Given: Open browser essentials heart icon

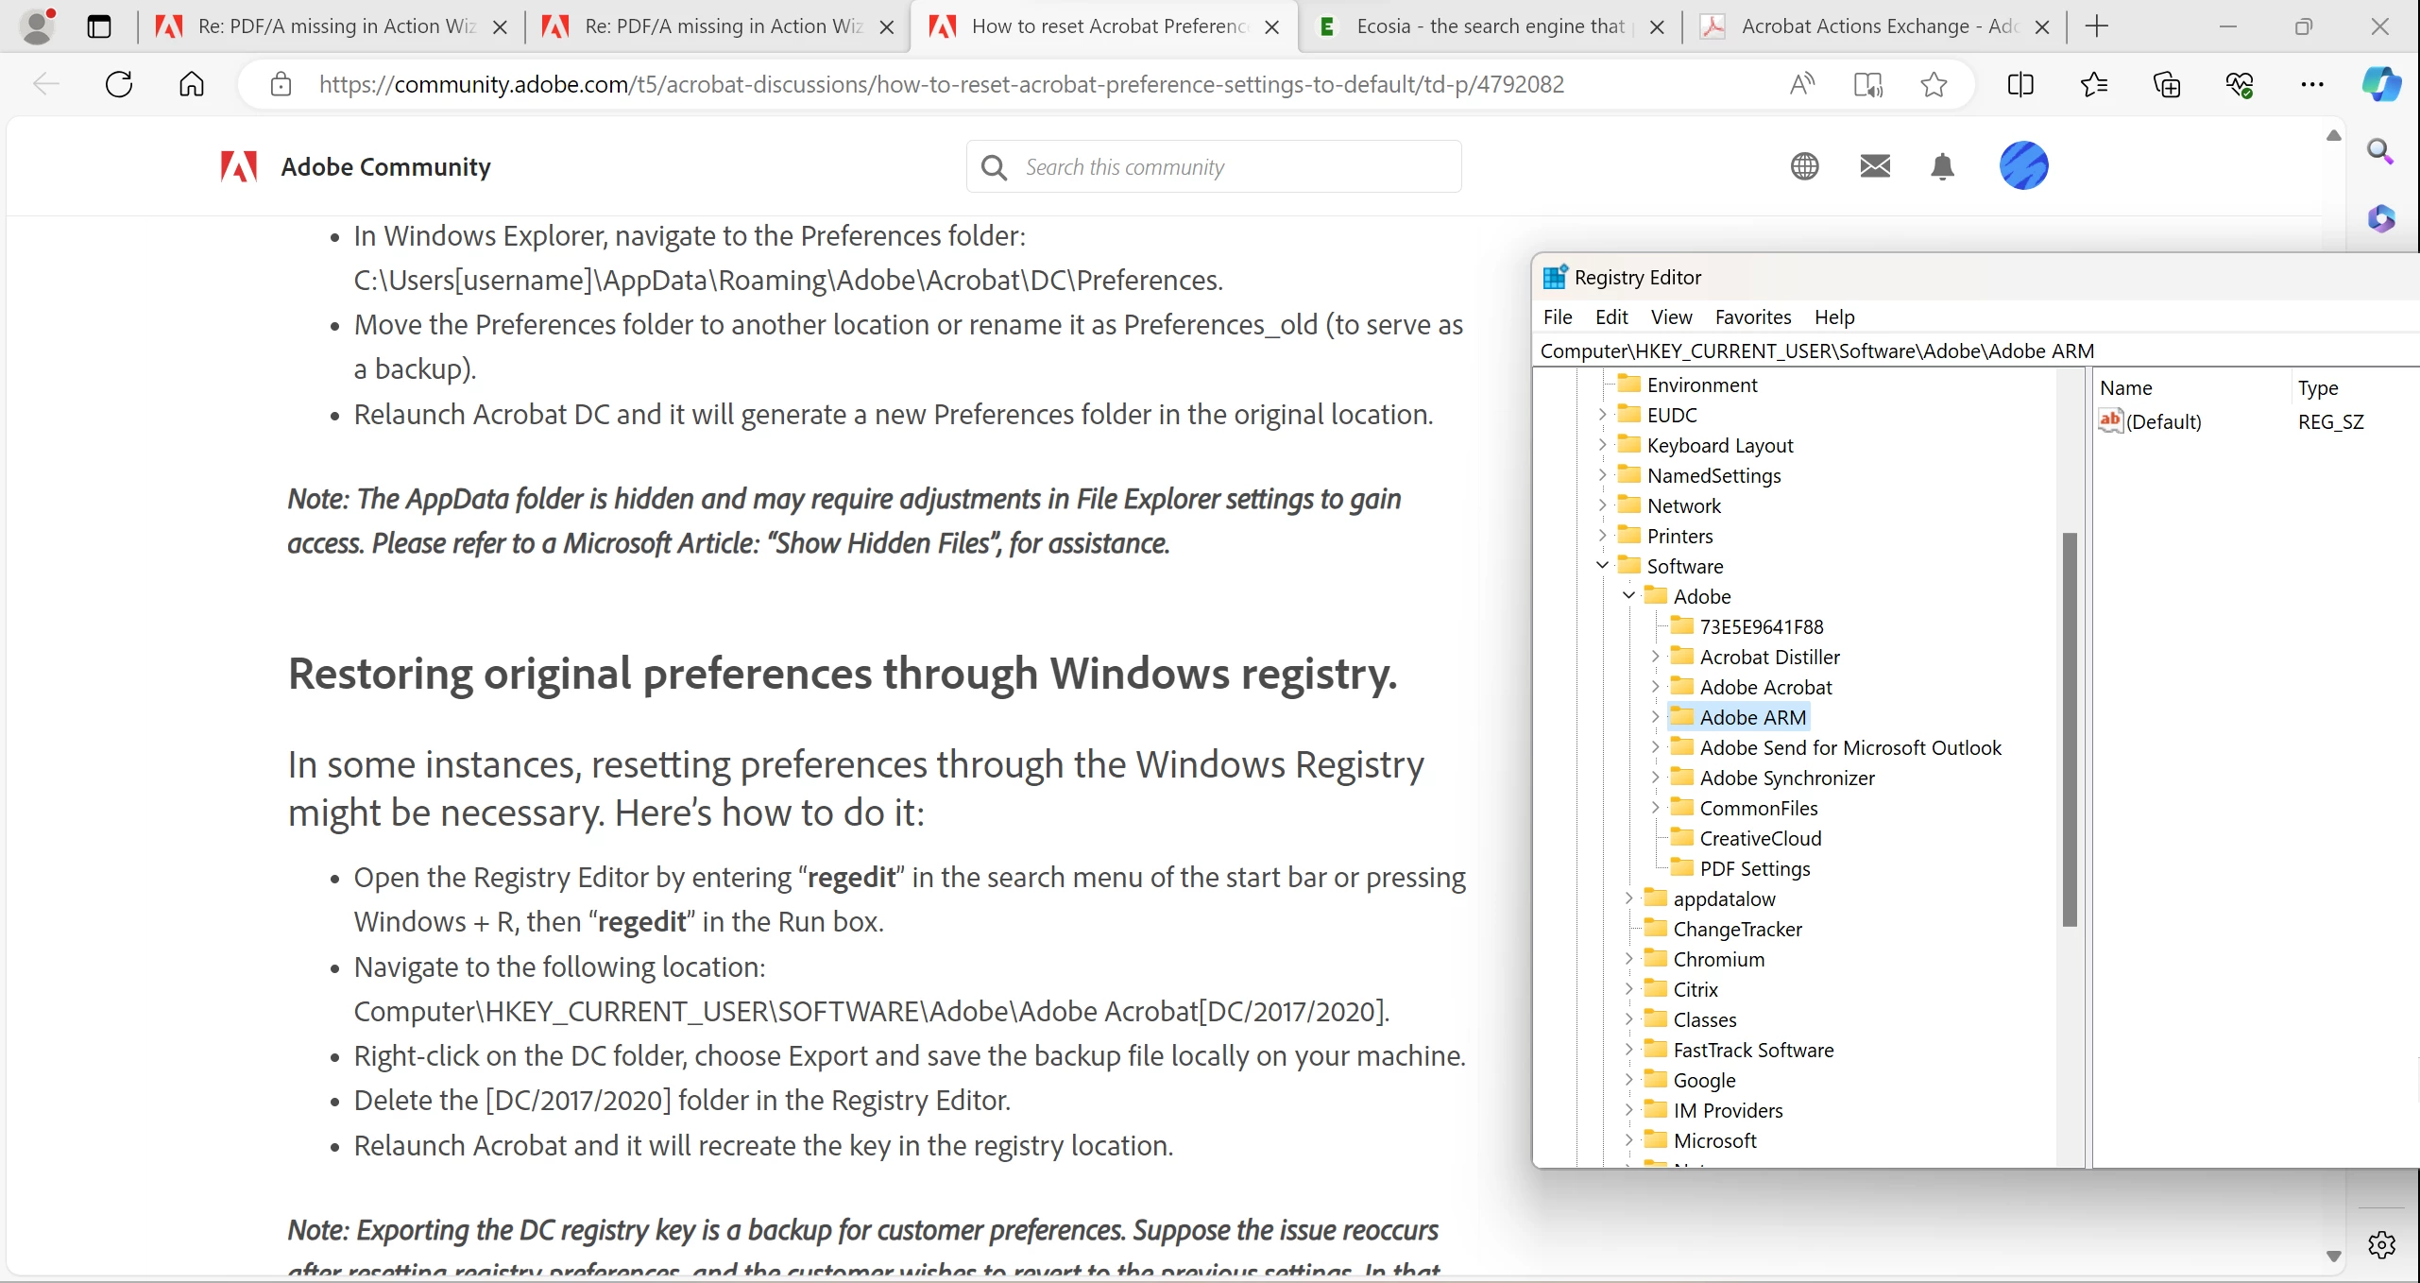Looking at the screenshot, I should 2240,84.
